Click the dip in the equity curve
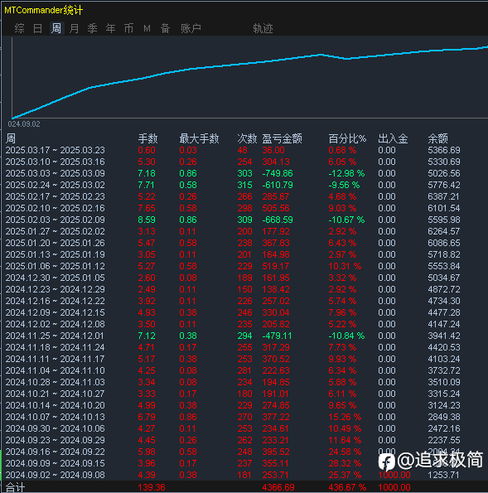 pyautogui.click(x=347, y=59)
